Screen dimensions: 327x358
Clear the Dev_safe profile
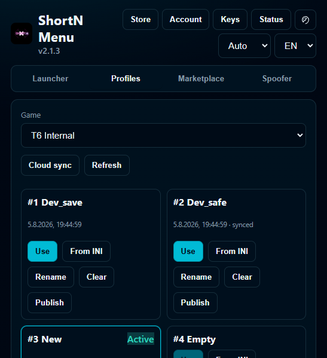point(242,277)
